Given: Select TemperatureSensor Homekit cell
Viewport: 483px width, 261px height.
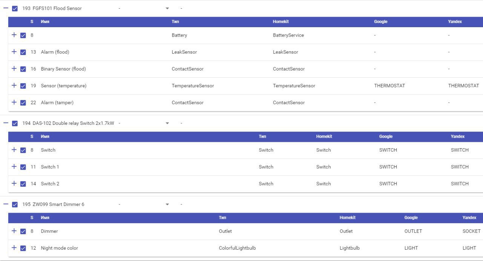Looking at the screenshot, I should 294,86.
